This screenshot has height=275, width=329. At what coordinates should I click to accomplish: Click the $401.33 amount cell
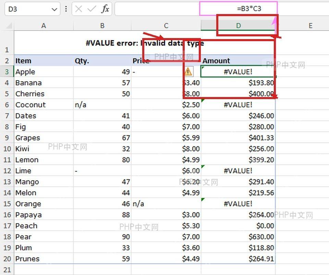tap(238, 138)
